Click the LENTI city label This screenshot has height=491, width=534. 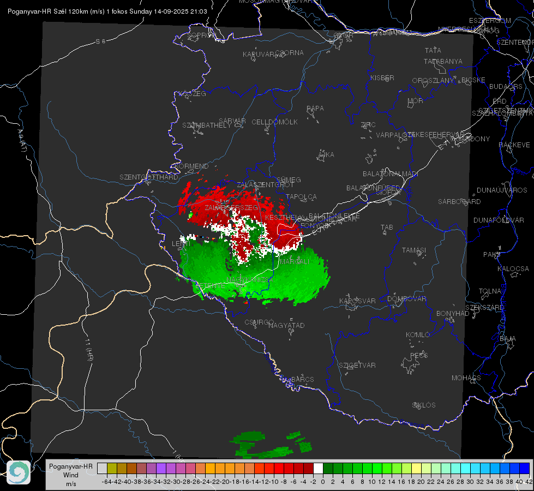click(x=181, y=243)
